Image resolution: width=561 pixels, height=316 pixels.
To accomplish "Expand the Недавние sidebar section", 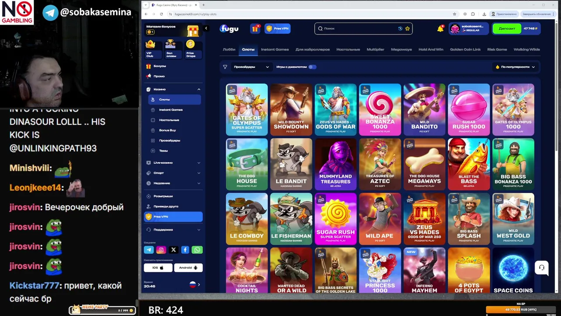I will (174, 183).
